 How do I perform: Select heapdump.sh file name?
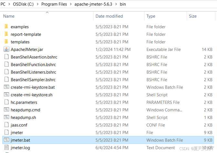(x=23, y=118)
